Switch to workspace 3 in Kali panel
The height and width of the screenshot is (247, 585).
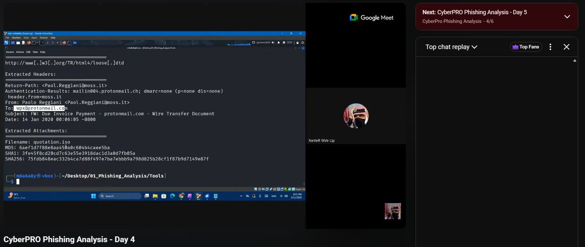[x=53, y=43]
